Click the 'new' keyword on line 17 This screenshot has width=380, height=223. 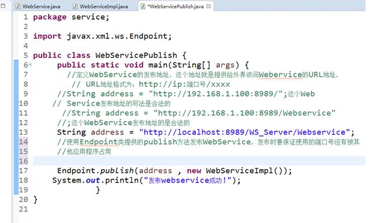(x=194, y=170)
